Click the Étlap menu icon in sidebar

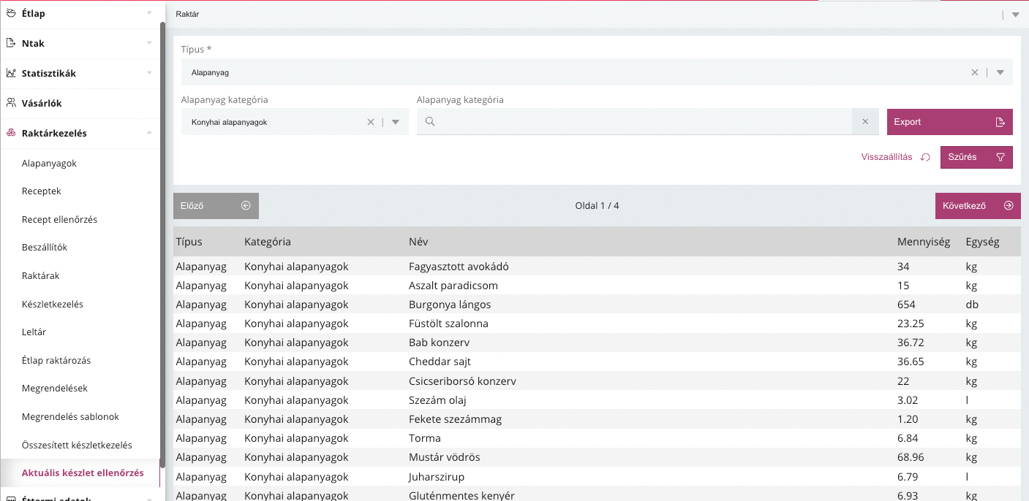click(x=11, y=14)
